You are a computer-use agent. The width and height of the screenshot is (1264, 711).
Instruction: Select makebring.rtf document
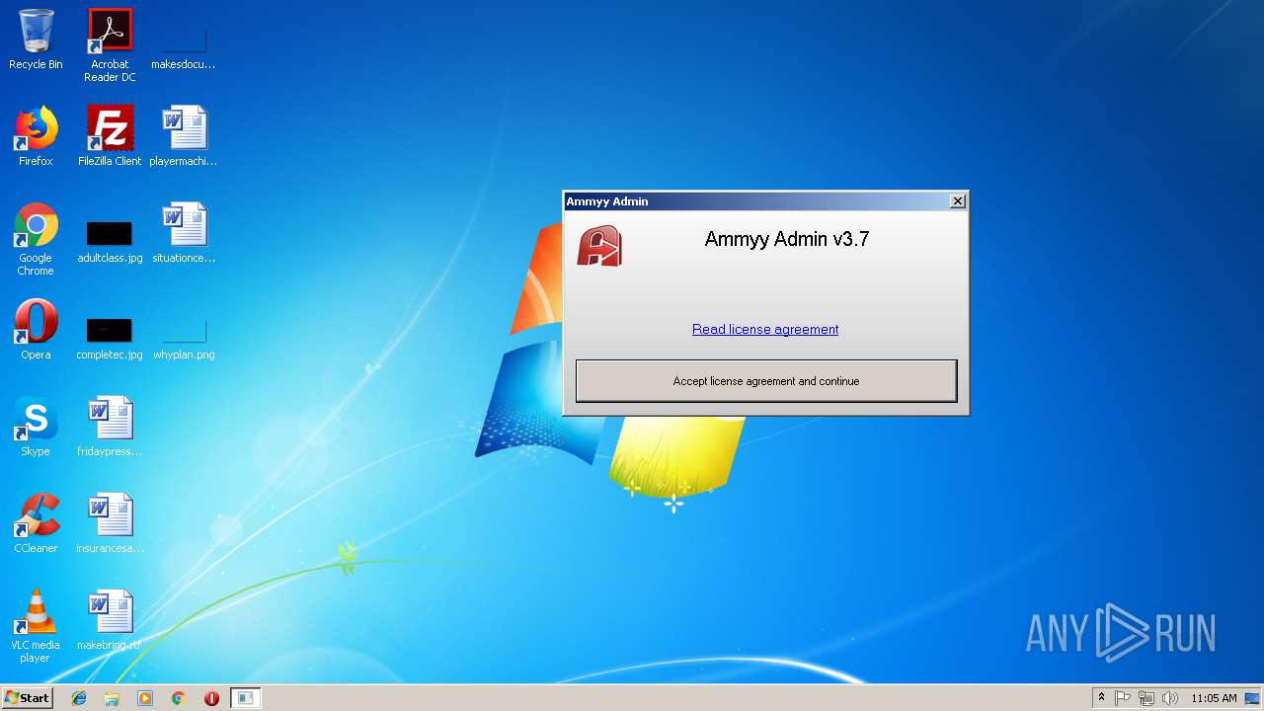tap(110, 620)
